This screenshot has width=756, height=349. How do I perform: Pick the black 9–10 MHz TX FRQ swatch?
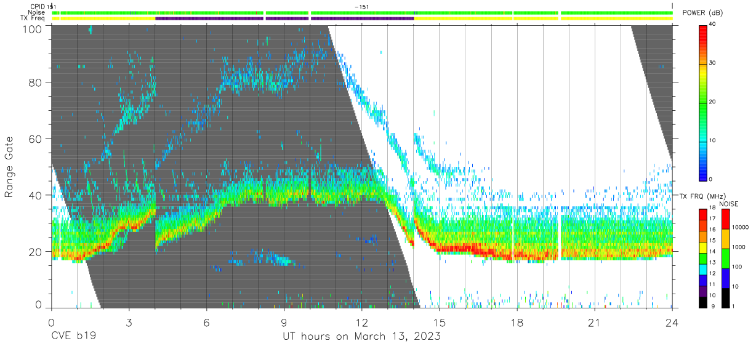pos(703,302)
